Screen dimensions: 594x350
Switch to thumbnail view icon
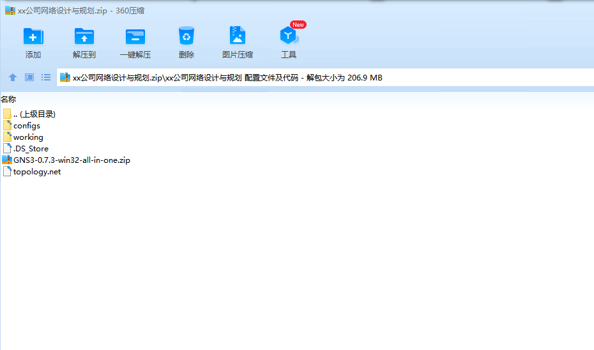click(x=29, y=78)
